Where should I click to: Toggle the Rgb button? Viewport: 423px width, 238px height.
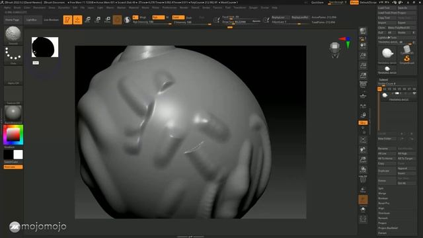click(x=159, y=17)
